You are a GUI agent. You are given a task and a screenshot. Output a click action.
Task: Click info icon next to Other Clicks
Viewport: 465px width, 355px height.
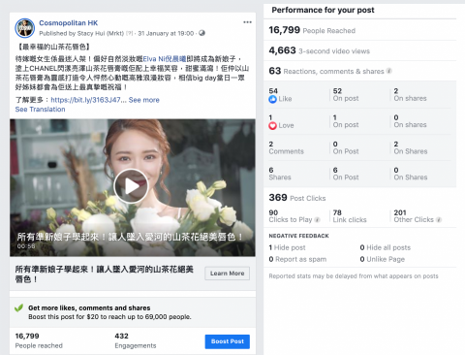pos(439,220)
